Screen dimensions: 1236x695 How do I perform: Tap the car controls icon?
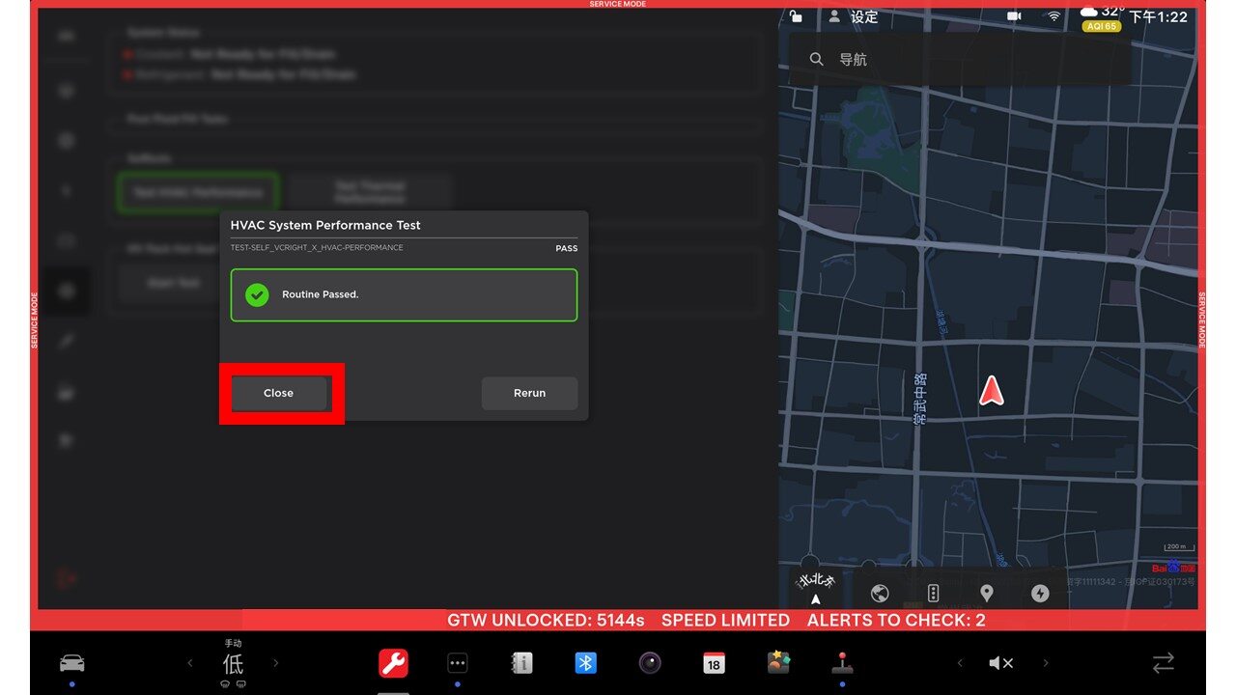(x=72, y=663)
